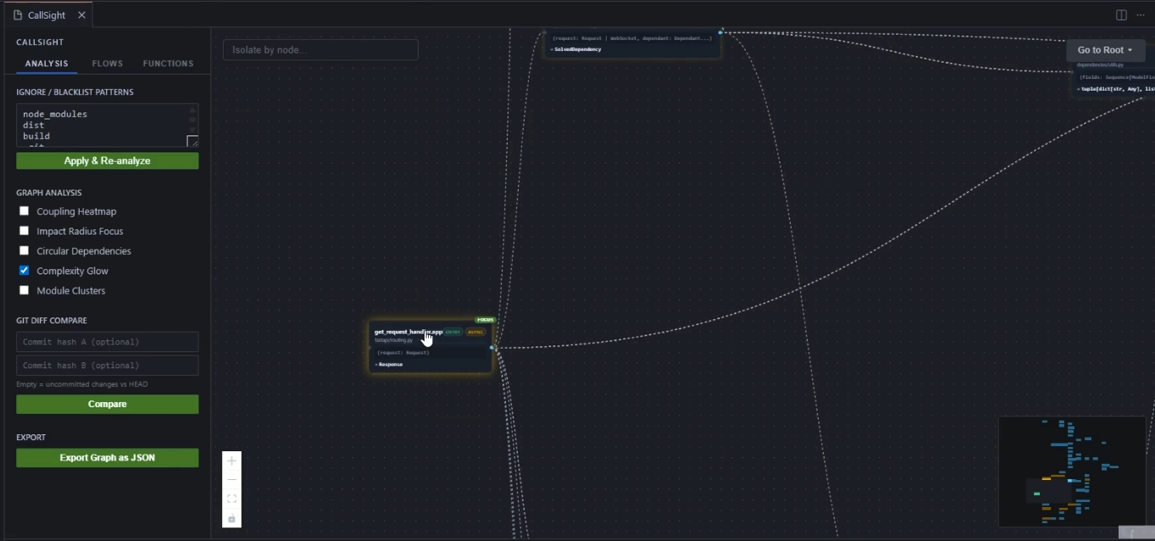The width and height of the screenshot is (1155, 541).
Task: Click the (request: Request) signature text
Action: click(403, 352)
